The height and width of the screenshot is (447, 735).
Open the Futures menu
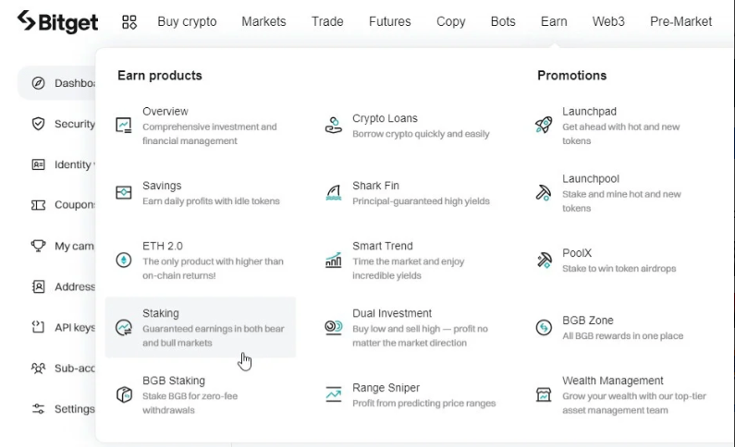coord(389,21)
